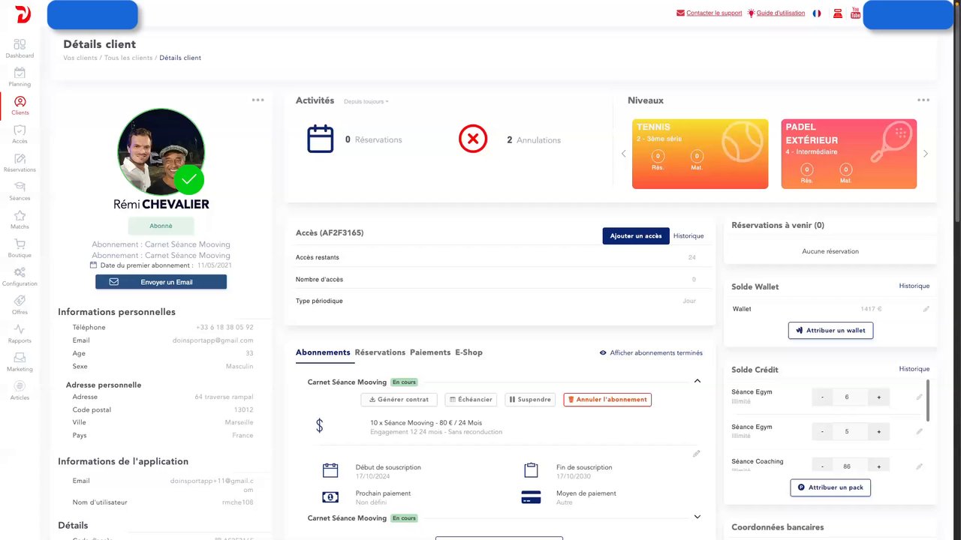Open the Échéancier button

coord(471,400)
